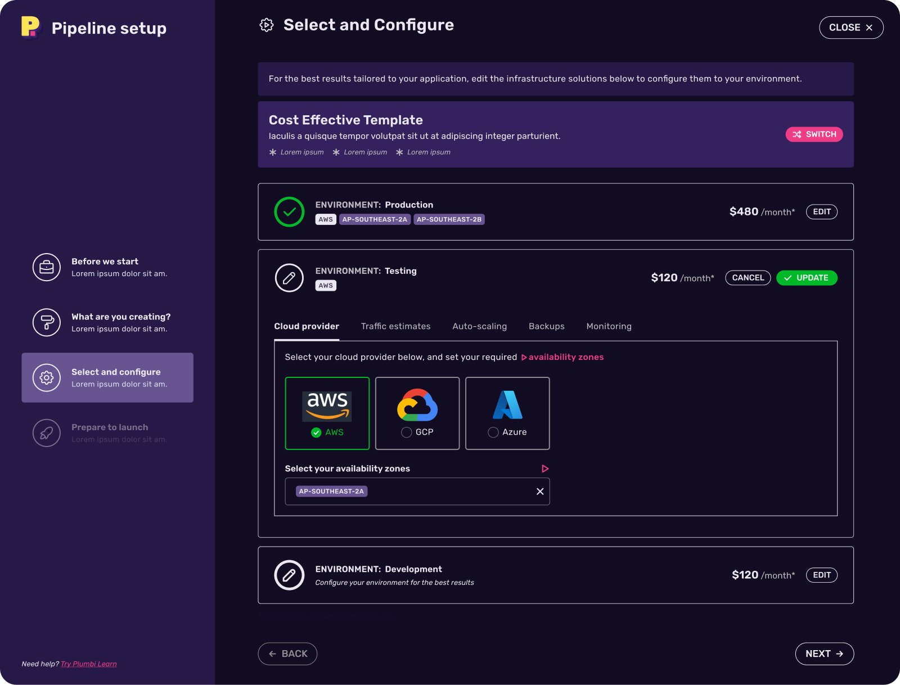Viewport: 900px width, 685px height.
Task: Open the Try Plumbi Learn link
Action: point(89,664)
